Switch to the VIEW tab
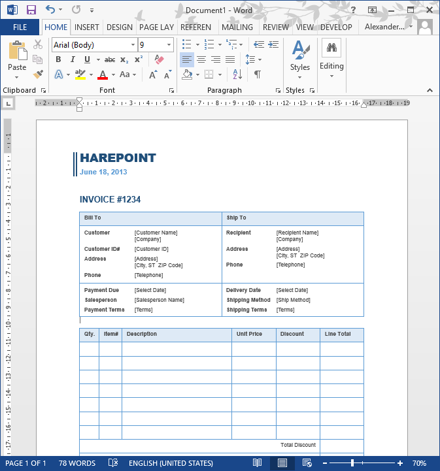440x471 pixels. [305, 27]
